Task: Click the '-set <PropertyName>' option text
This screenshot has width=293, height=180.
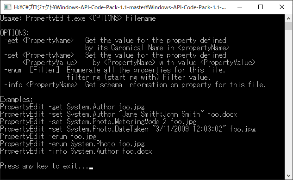Action: coord(39,55)
